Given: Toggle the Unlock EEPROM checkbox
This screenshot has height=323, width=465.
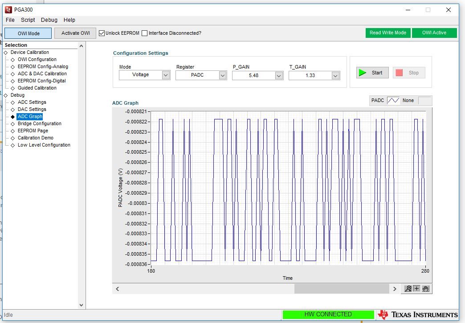Looking at the screenshot, I should (x=102, y=33).
